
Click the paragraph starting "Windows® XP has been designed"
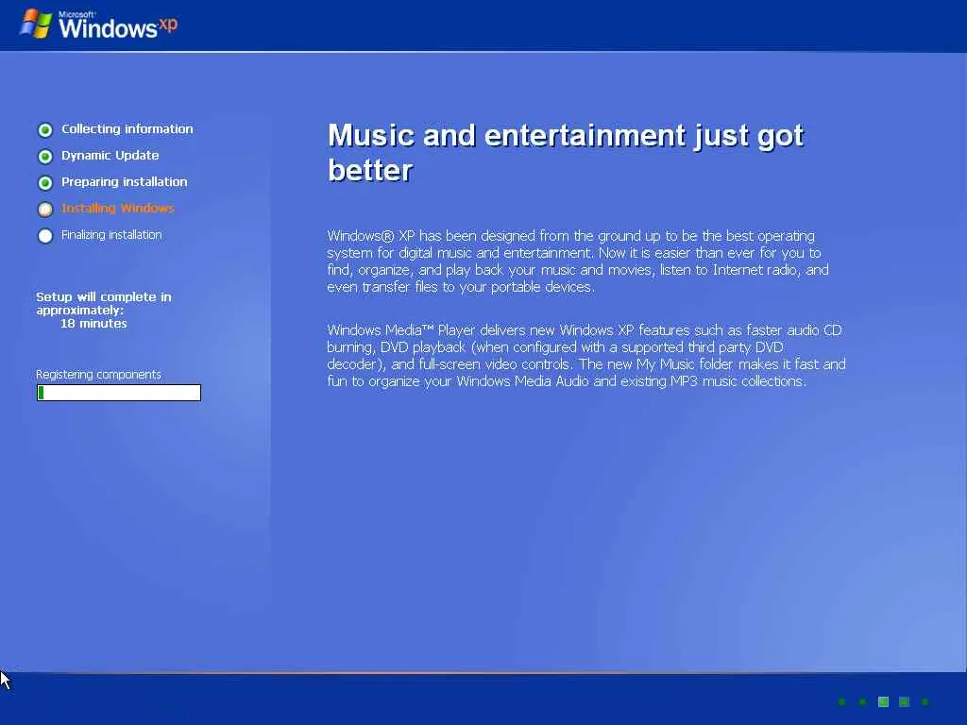(578, 261)
